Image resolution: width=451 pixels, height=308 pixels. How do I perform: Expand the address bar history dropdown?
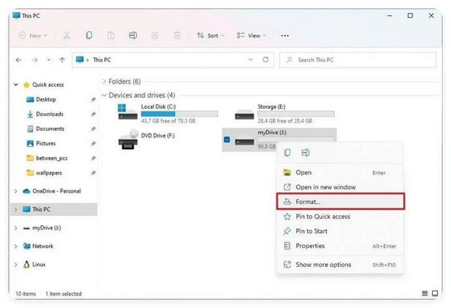click(250, 60)
